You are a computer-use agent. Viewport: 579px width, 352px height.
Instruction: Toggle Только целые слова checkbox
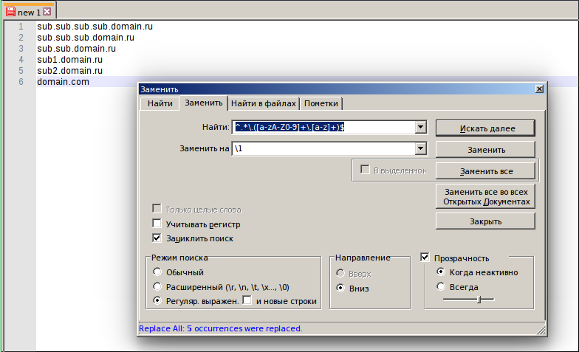pos(157,209)
